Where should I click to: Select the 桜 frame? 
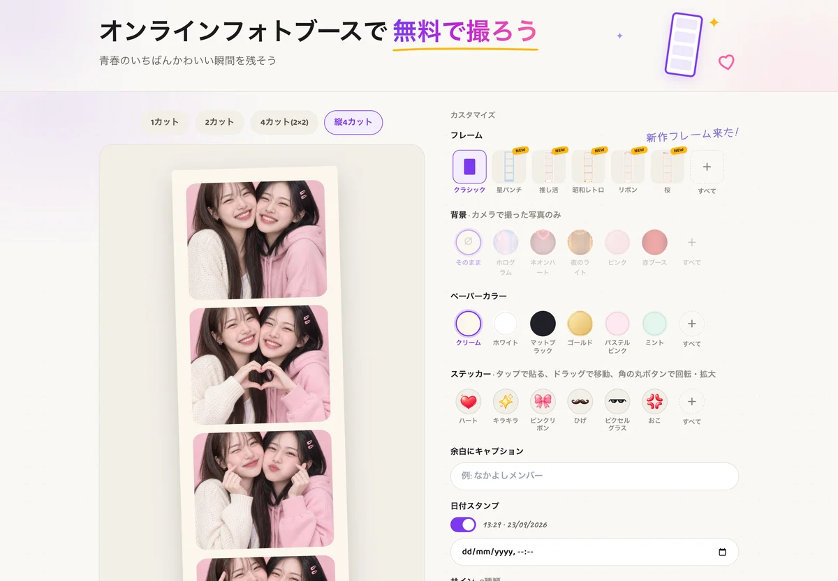click(667, 167)
